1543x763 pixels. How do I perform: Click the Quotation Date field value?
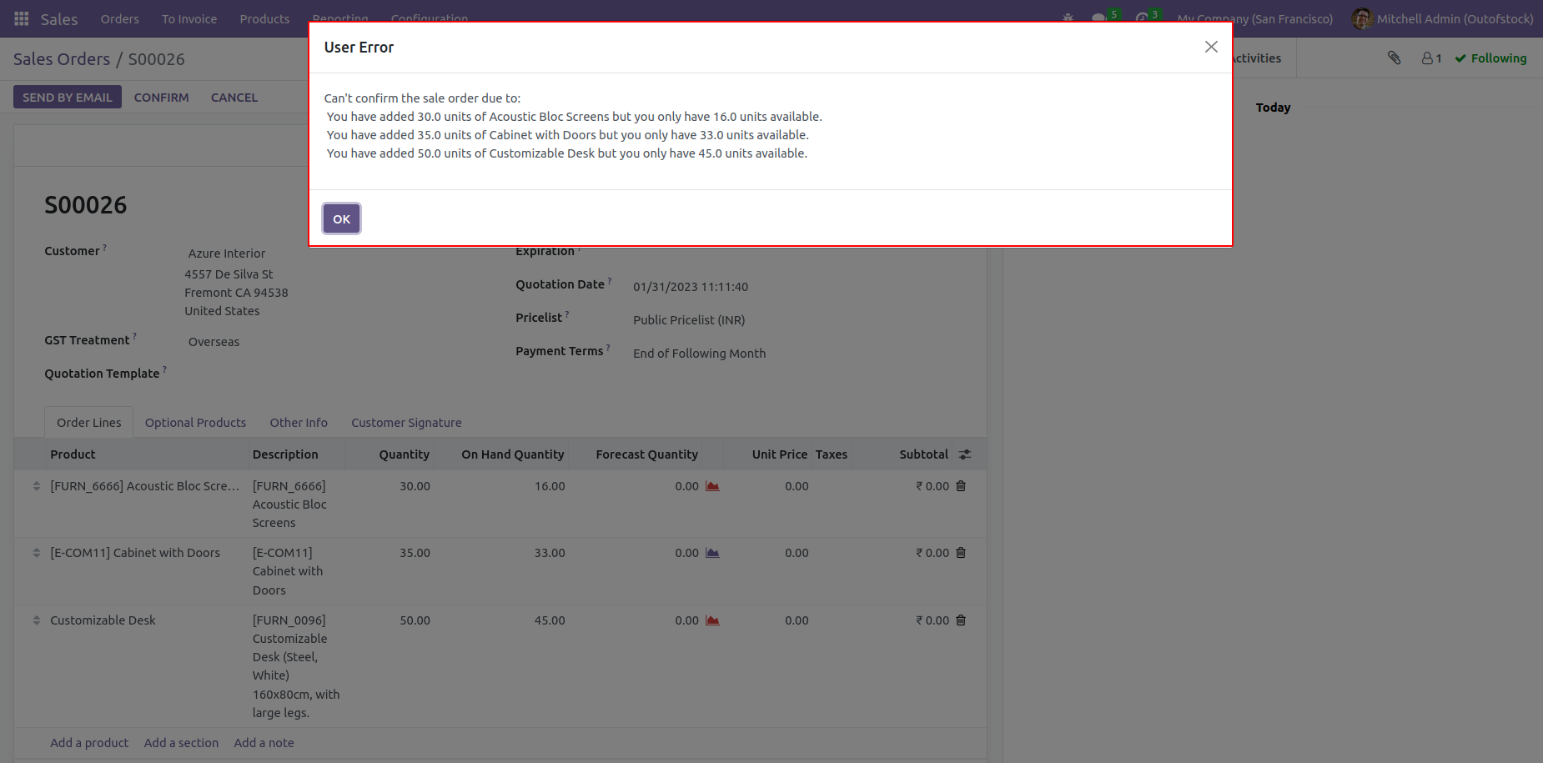(x=691, y=287)
